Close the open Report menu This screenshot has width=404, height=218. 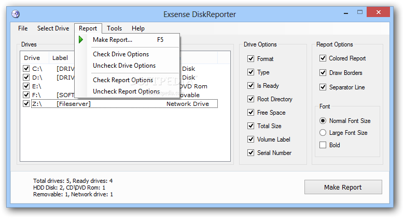(88, 28)
